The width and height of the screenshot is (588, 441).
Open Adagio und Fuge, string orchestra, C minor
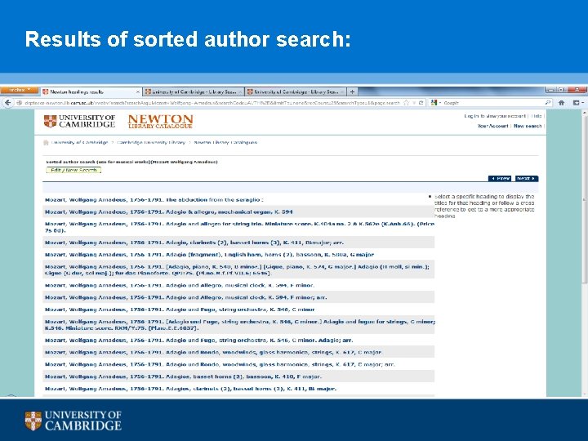click(x=180, y=310)
